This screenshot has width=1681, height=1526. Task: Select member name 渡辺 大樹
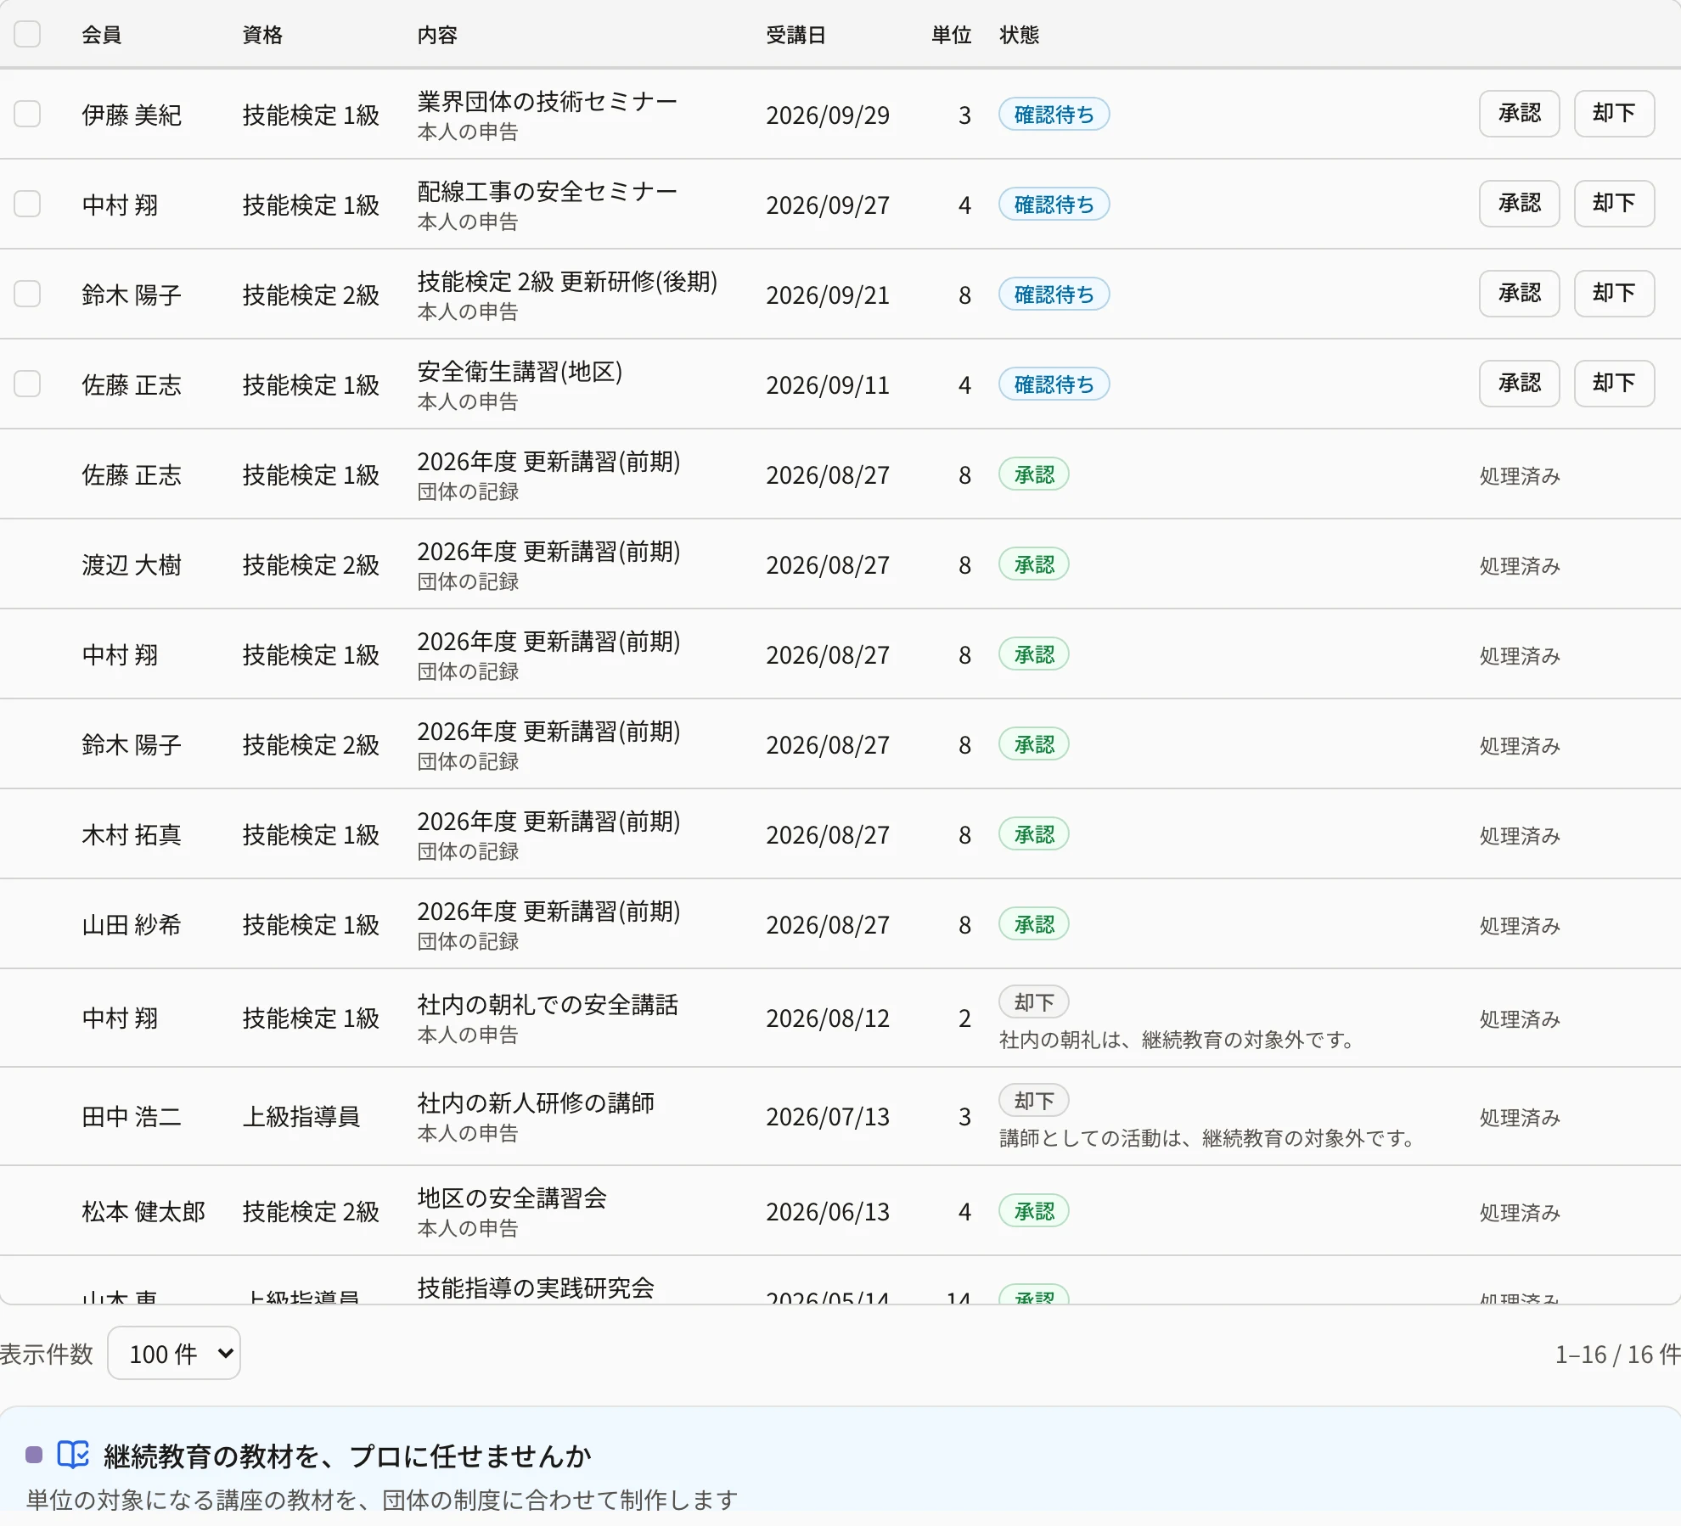[132, 565]
